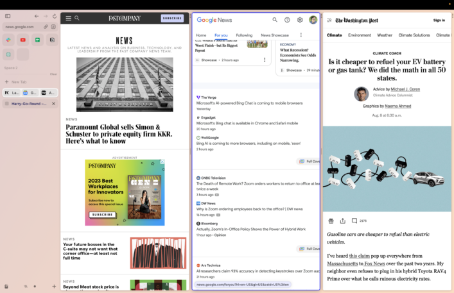Go back with the left arrow
Image resolution: width=454 pixels, height=293 pixels.
click(37, 16)
